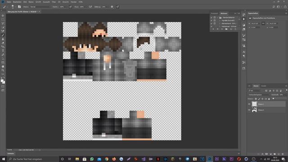Lock image pixels brush icon in Layers panel

(x=259, y=99)
